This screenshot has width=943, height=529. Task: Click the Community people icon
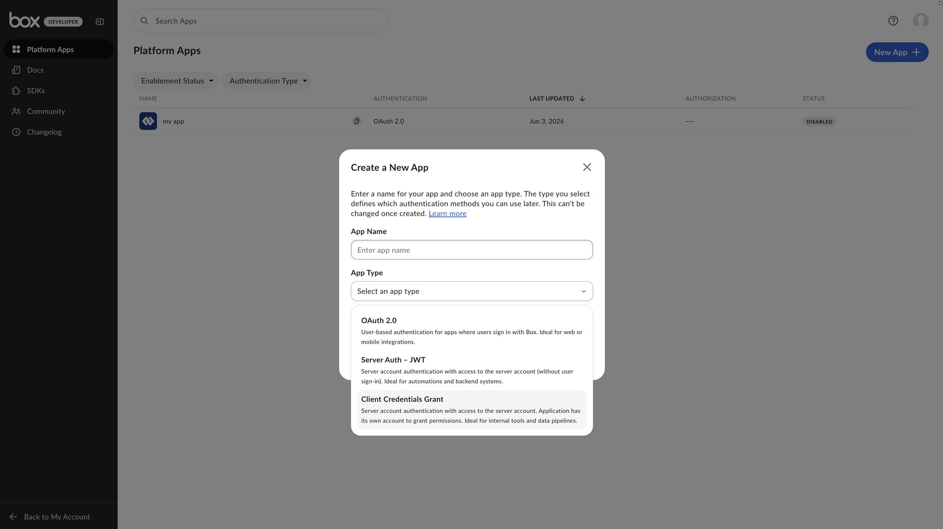[16, 111]
